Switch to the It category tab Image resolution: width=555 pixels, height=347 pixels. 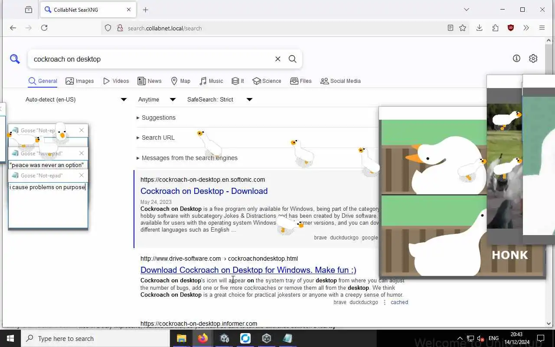click(238, 81)
